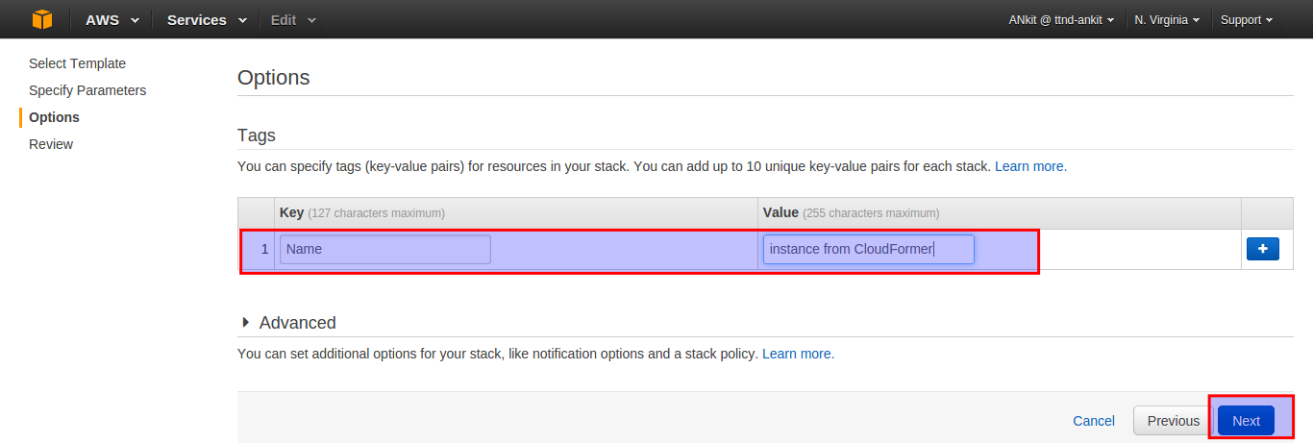
Task: Go to Select Template step
Action: [x=77, y=63]
